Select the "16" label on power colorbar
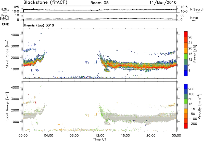This screenshot has height=141, width=204. click(x=190, y=54)
